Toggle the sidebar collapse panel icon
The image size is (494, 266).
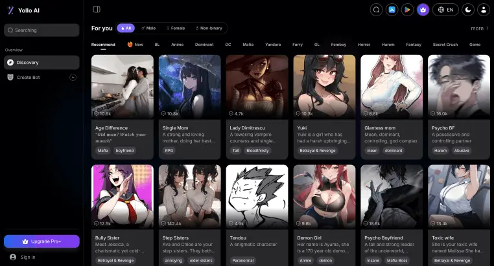[x=97, y=9]
